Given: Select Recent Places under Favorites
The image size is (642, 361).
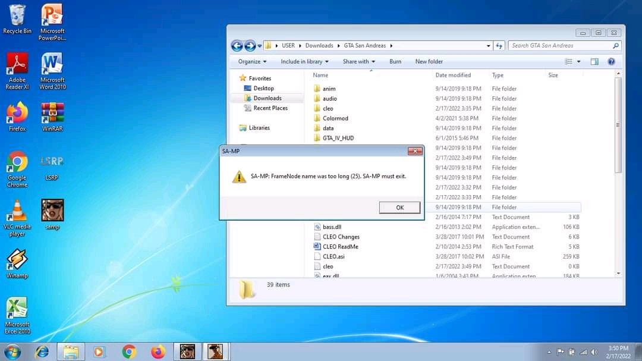Looking at the screenshot, I should (270, 108).
